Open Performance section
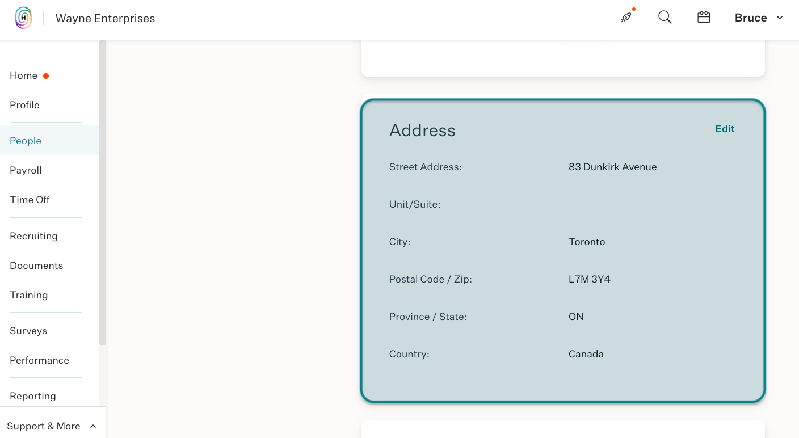Viewport: 799px width, 438px height. 39,360
